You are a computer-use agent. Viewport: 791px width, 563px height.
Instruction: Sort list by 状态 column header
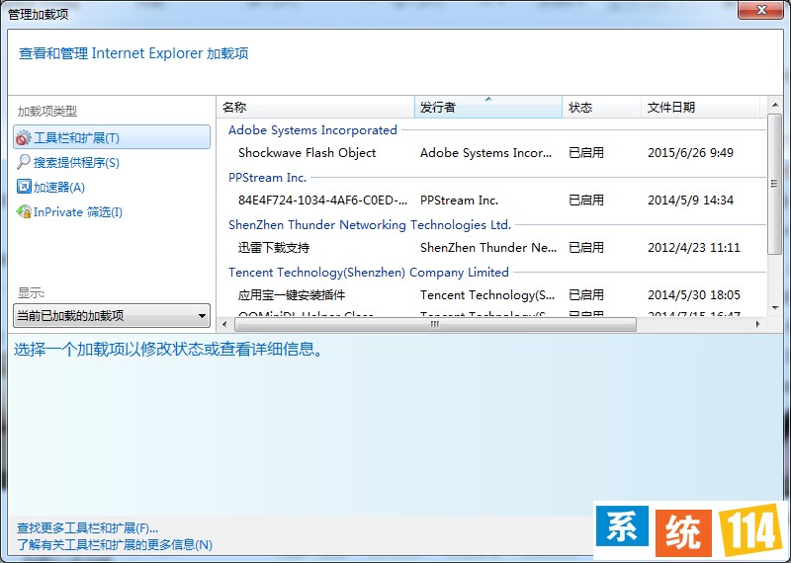click(x=601, y=108)
